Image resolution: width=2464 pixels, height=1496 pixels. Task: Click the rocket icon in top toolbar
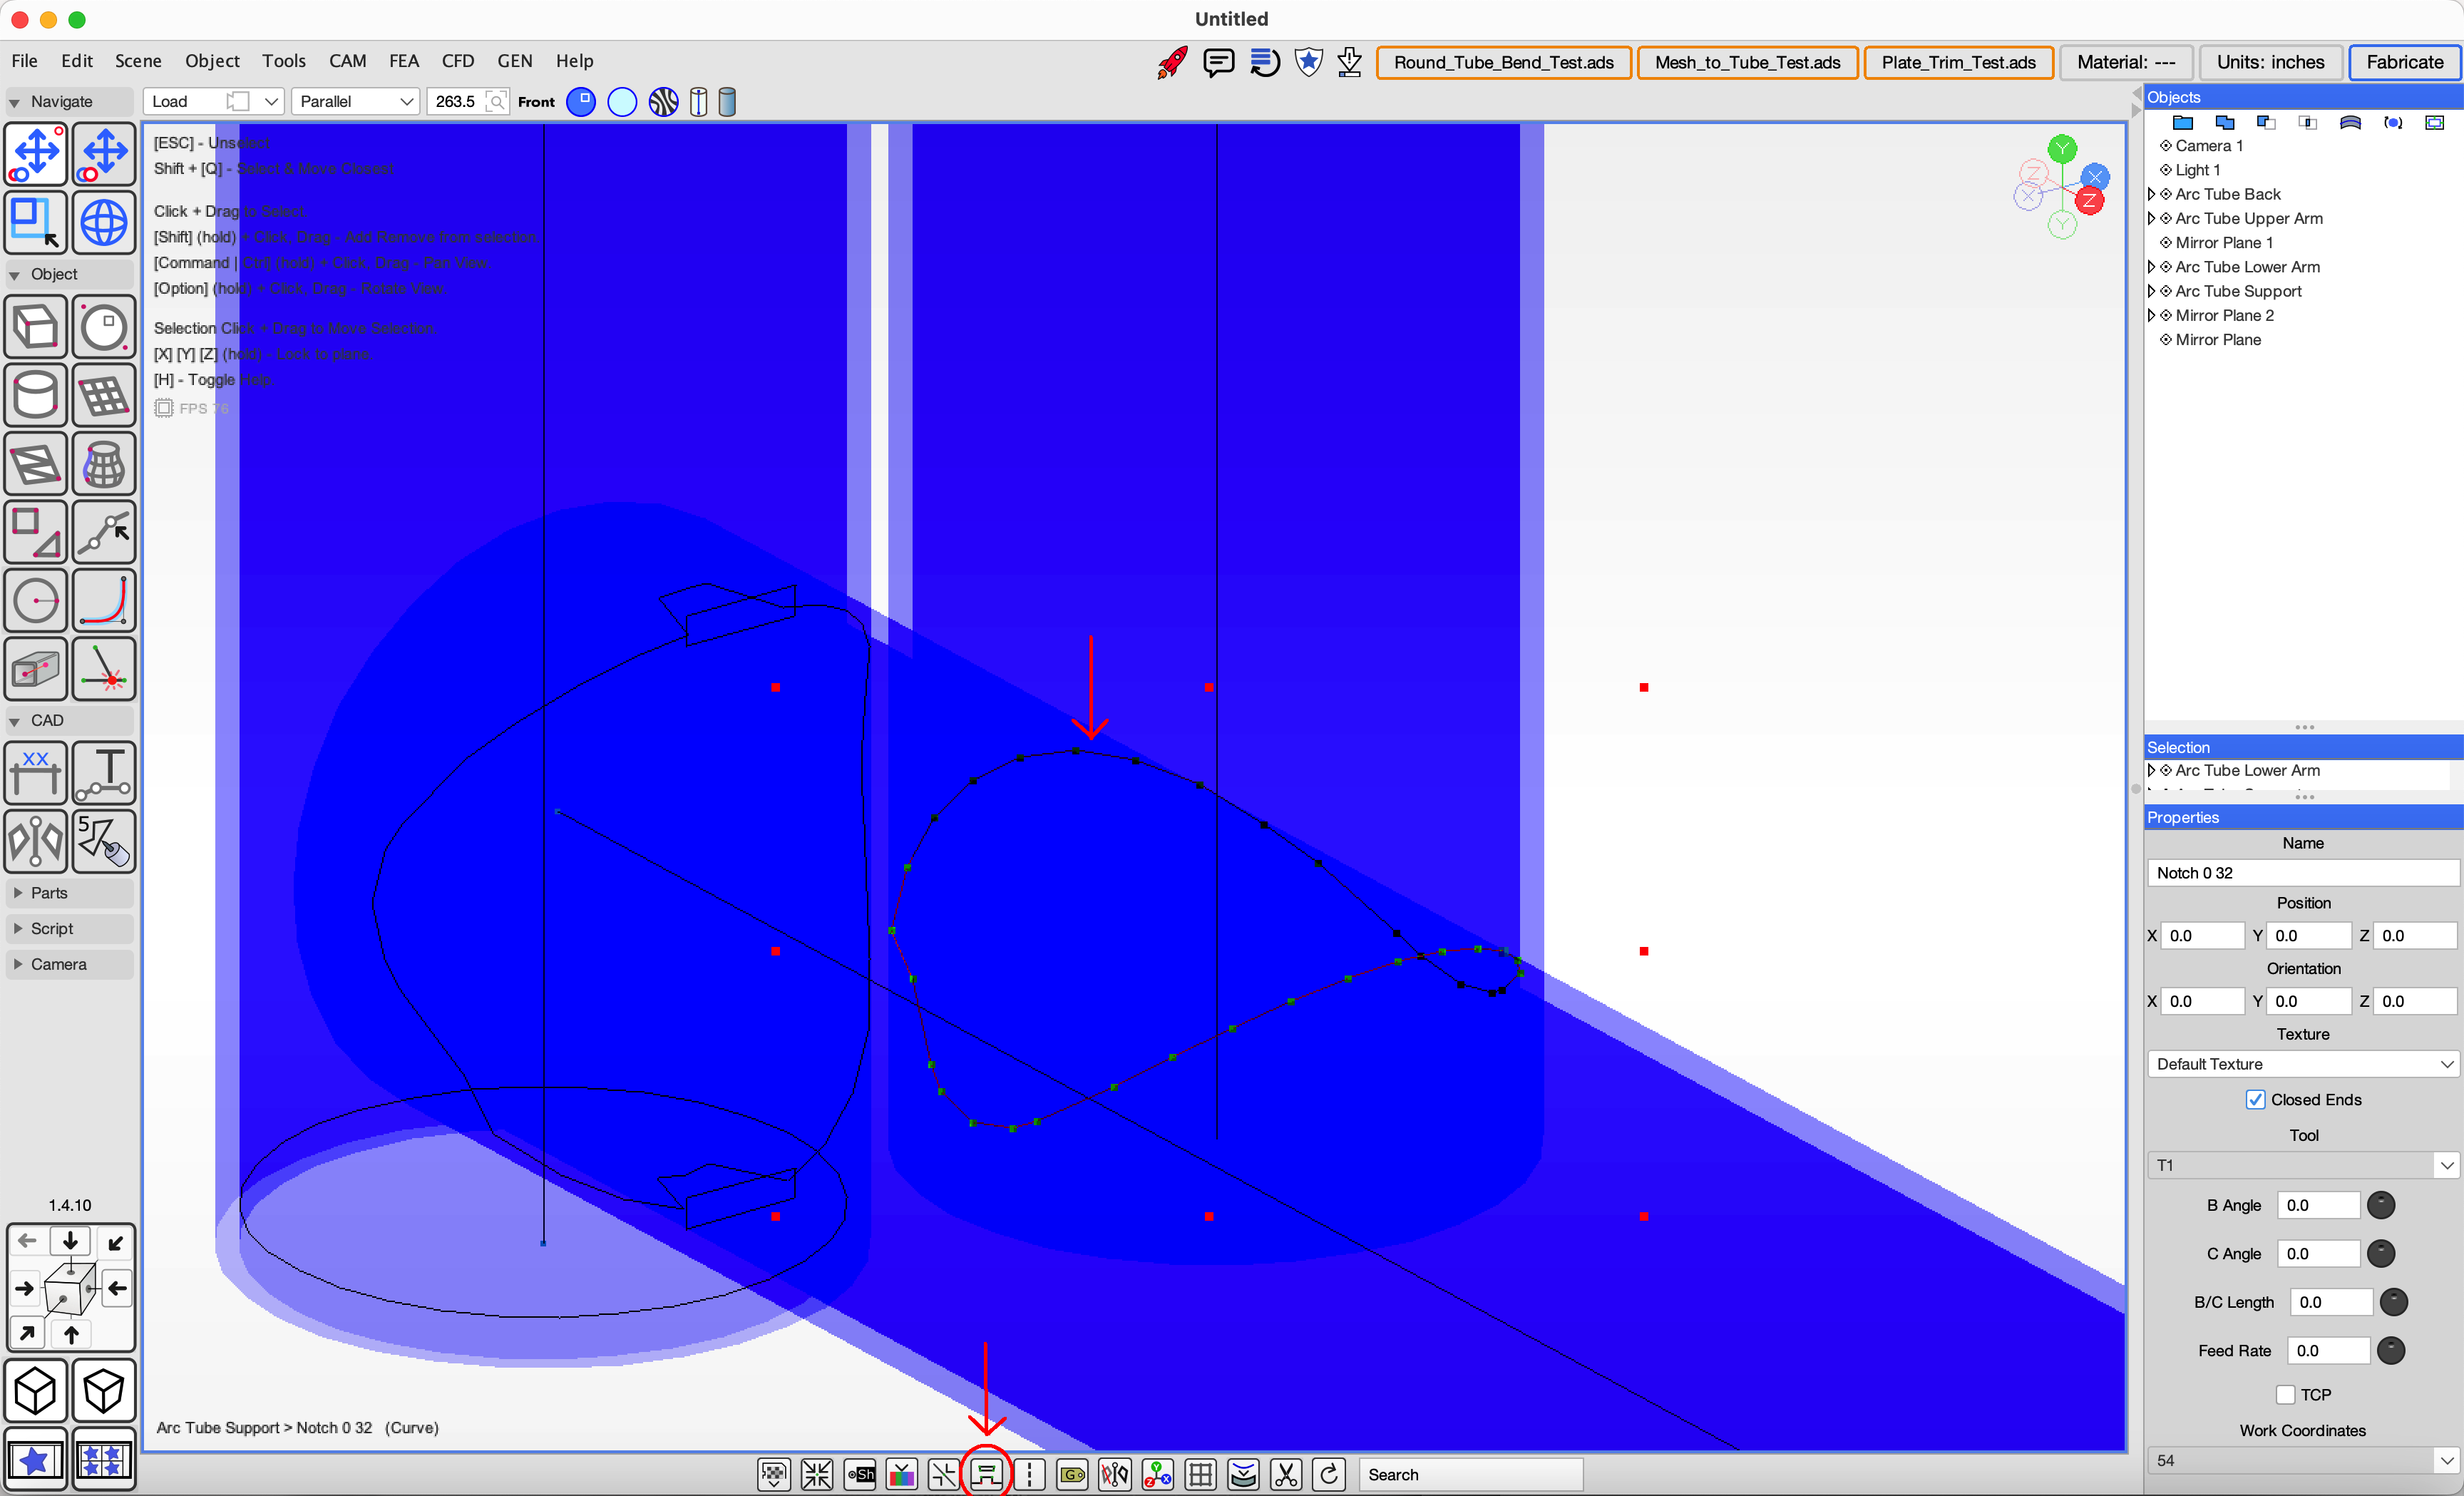[x=1172, y=62]
